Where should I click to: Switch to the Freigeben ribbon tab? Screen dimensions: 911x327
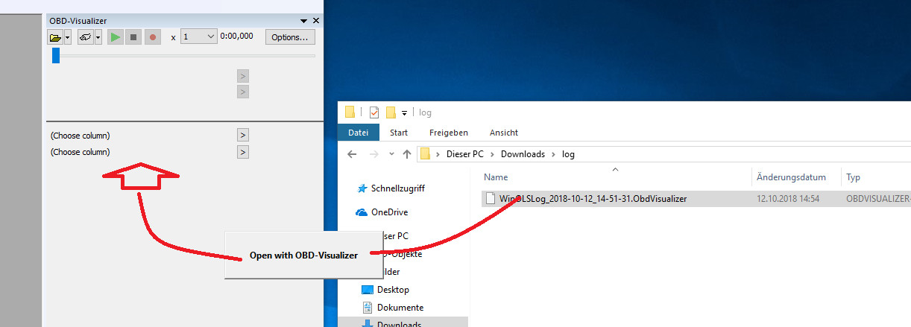click(449, 133)
